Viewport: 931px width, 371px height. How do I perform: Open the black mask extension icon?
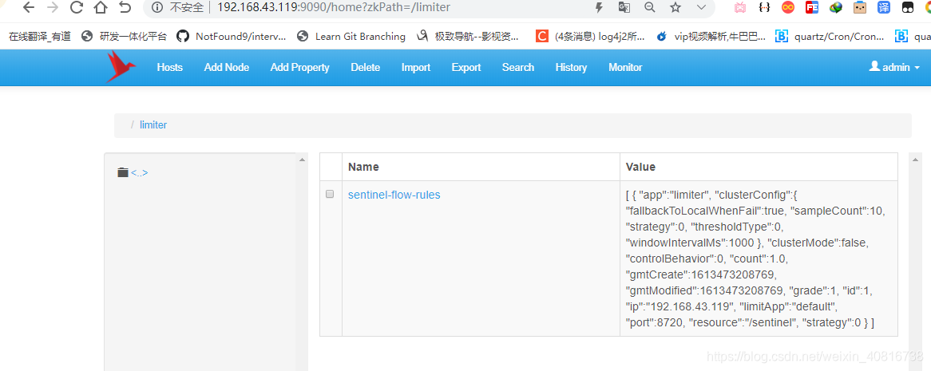pyautogui.click(x=908, y=7)
